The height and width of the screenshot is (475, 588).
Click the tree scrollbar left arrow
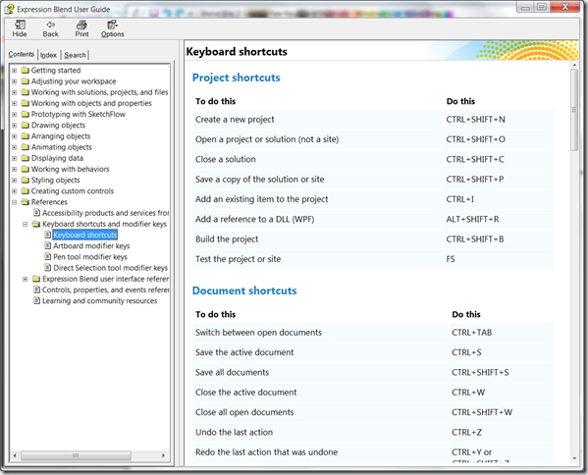tap(15, 455)
